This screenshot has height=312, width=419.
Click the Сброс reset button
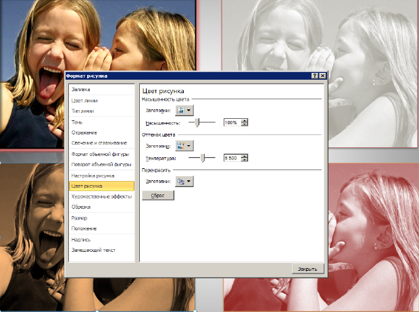click(158, 196)
